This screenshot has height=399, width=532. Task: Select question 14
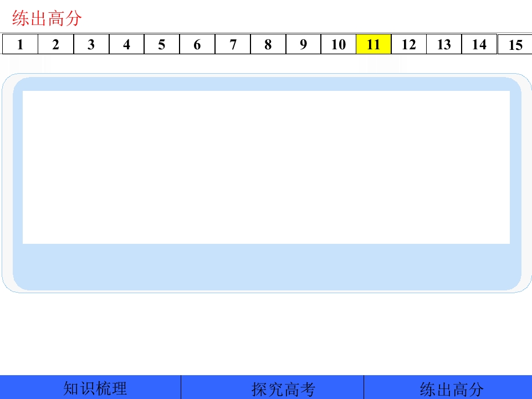click(479, 44)
